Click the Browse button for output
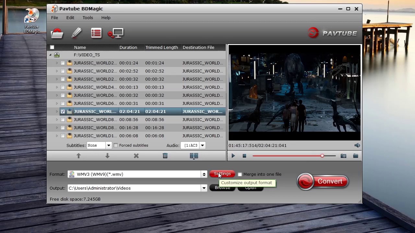415x233 pixels. coord(222,188)
